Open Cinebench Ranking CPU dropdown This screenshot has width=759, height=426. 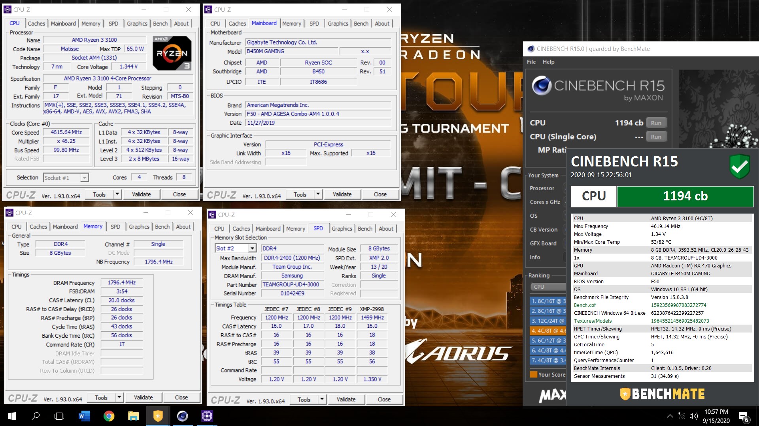click(548, 287)
